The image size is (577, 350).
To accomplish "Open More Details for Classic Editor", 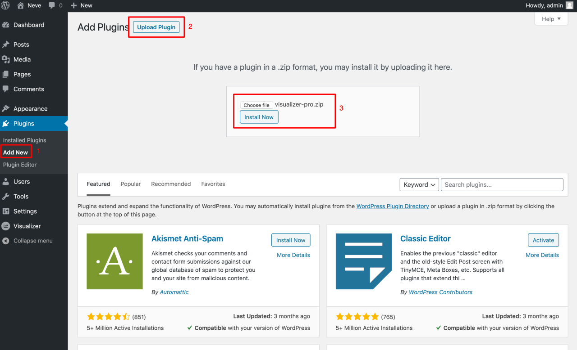I will (542, 255).
